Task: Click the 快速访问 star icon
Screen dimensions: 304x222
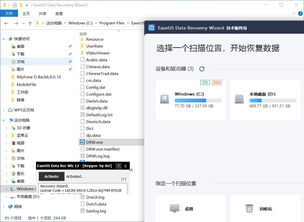Action: tap(10, 39)
